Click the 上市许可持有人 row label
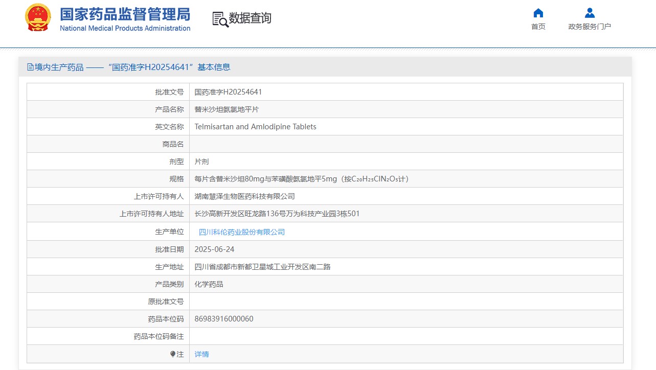 click(159, 196)
